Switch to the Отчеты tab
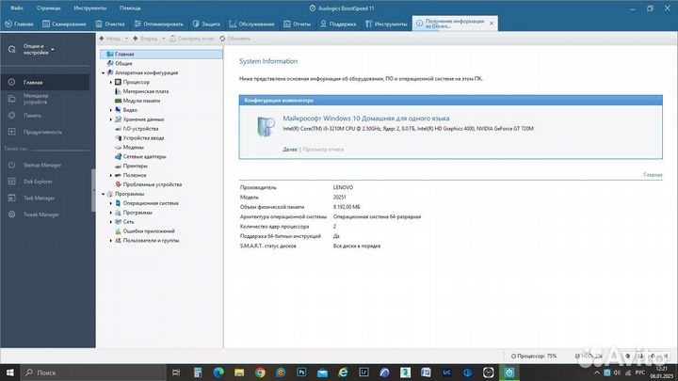 point(297,24)
